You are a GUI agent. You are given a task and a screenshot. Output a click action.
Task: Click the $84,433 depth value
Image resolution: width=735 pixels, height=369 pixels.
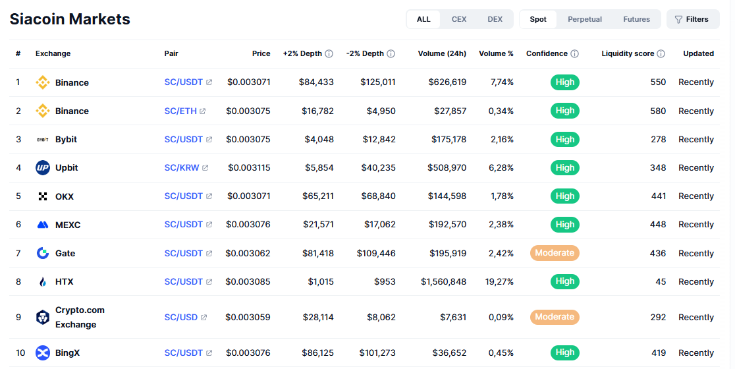click(x=316, y=82)
